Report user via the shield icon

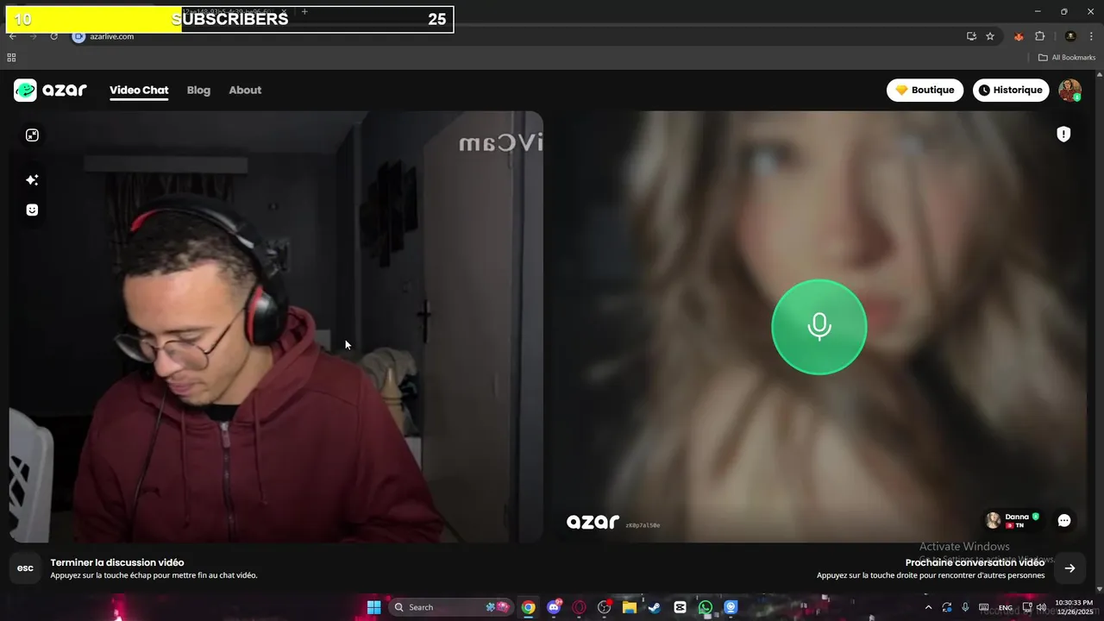point(1063,134)
